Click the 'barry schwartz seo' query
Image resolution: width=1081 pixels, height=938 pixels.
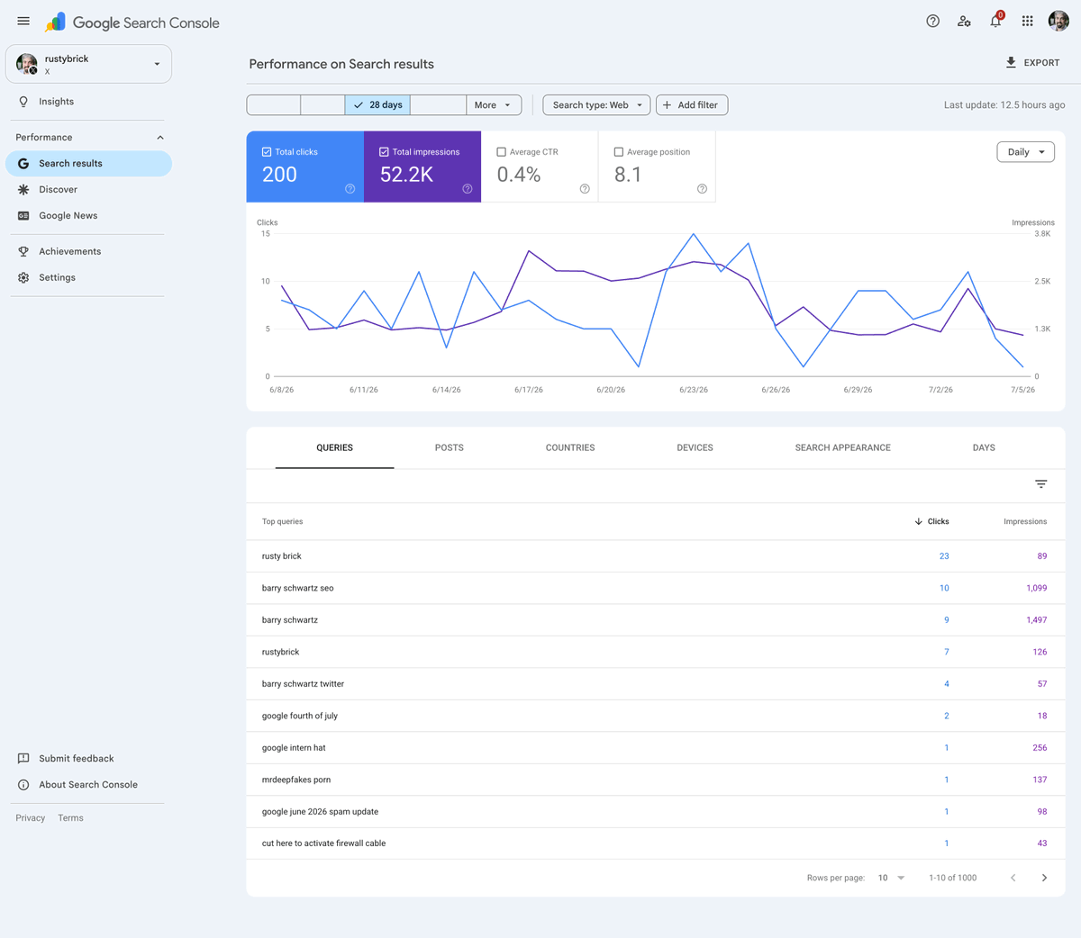[x=297, y=589]
